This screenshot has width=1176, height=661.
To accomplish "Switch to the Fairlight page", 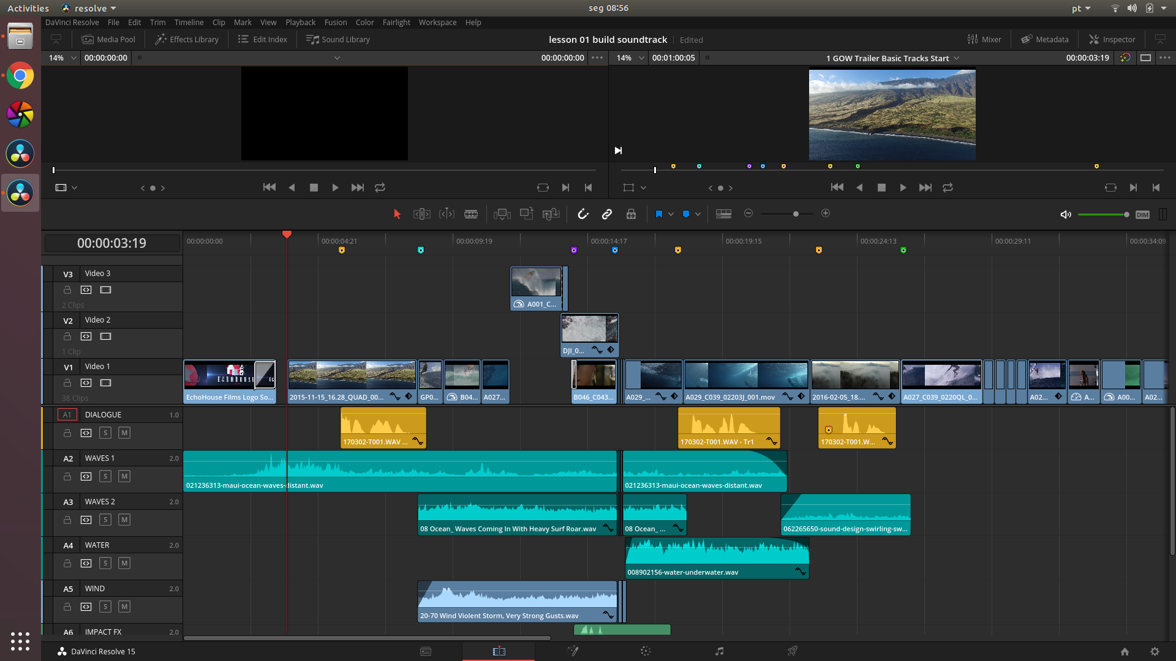I will point(719,651).
